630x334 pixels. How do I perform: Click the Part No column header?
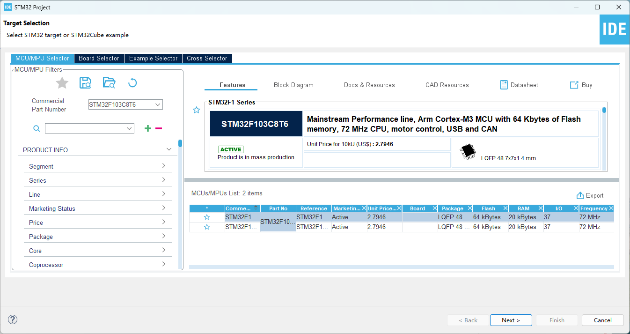(x=278, y=208)
